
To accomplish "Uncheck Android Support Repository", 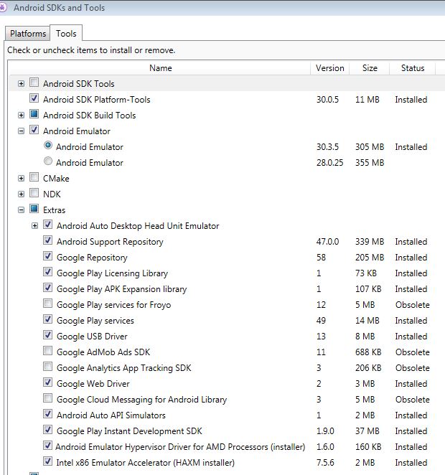I will [x=47, y=240].
